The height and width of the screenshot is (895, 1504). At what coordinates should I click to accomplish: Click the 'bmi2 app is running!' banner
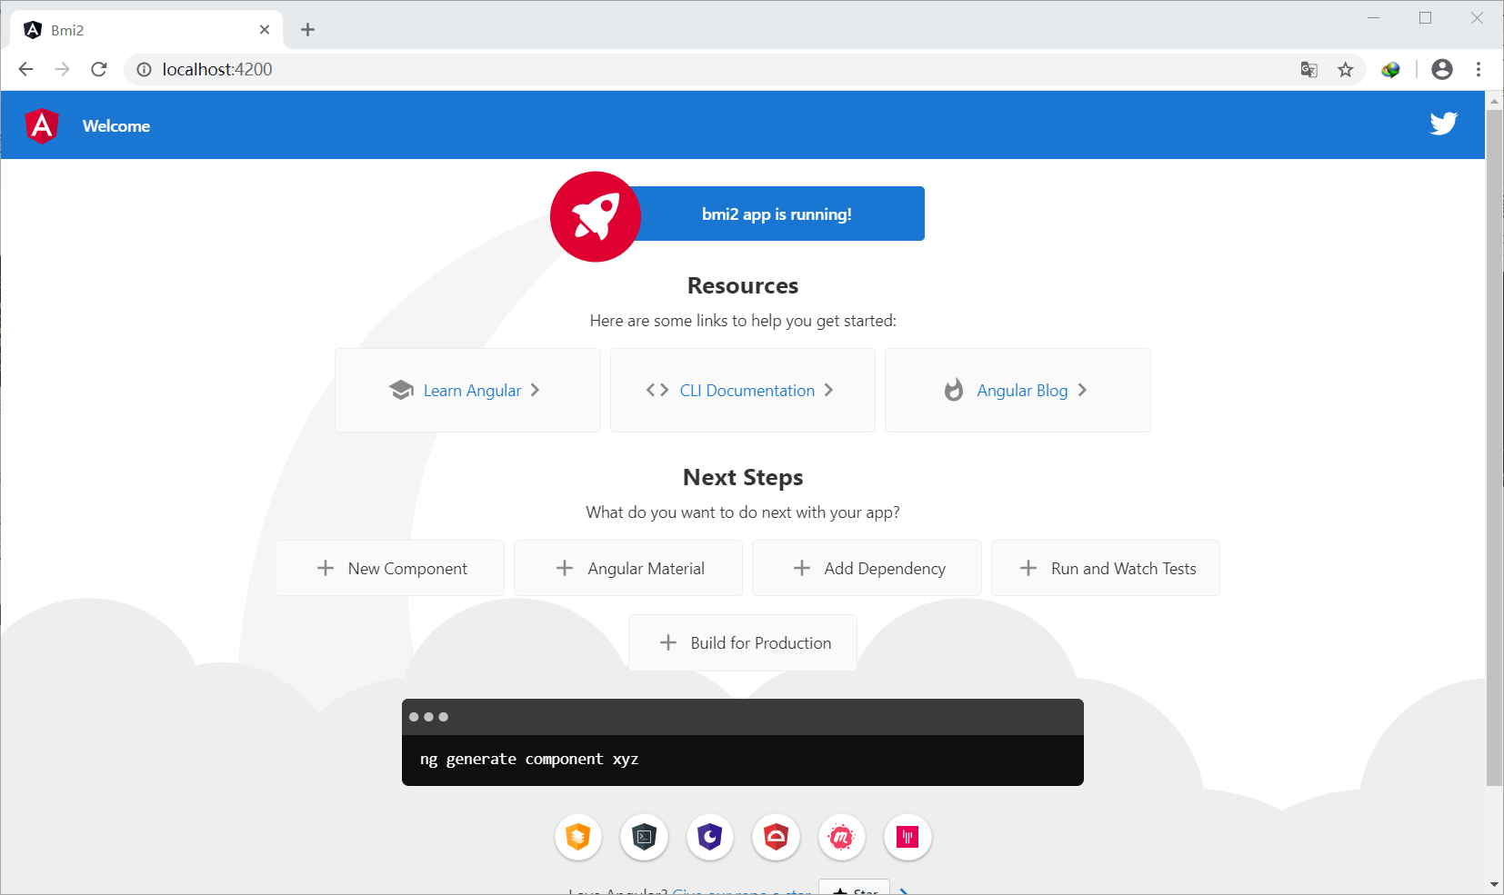777,214
